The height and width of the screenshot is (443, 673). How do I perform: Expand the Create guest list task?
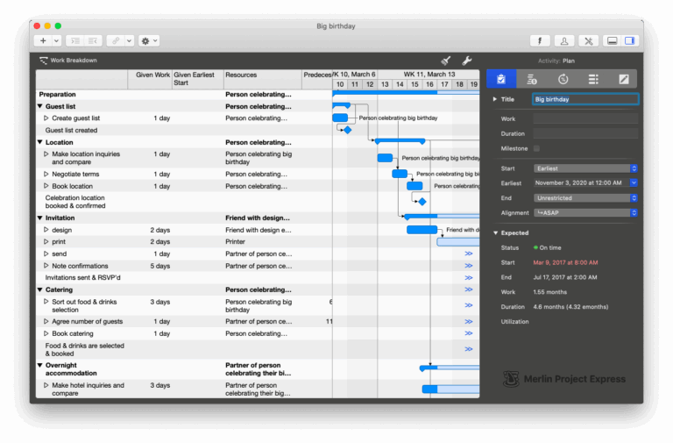coord(46,118)
